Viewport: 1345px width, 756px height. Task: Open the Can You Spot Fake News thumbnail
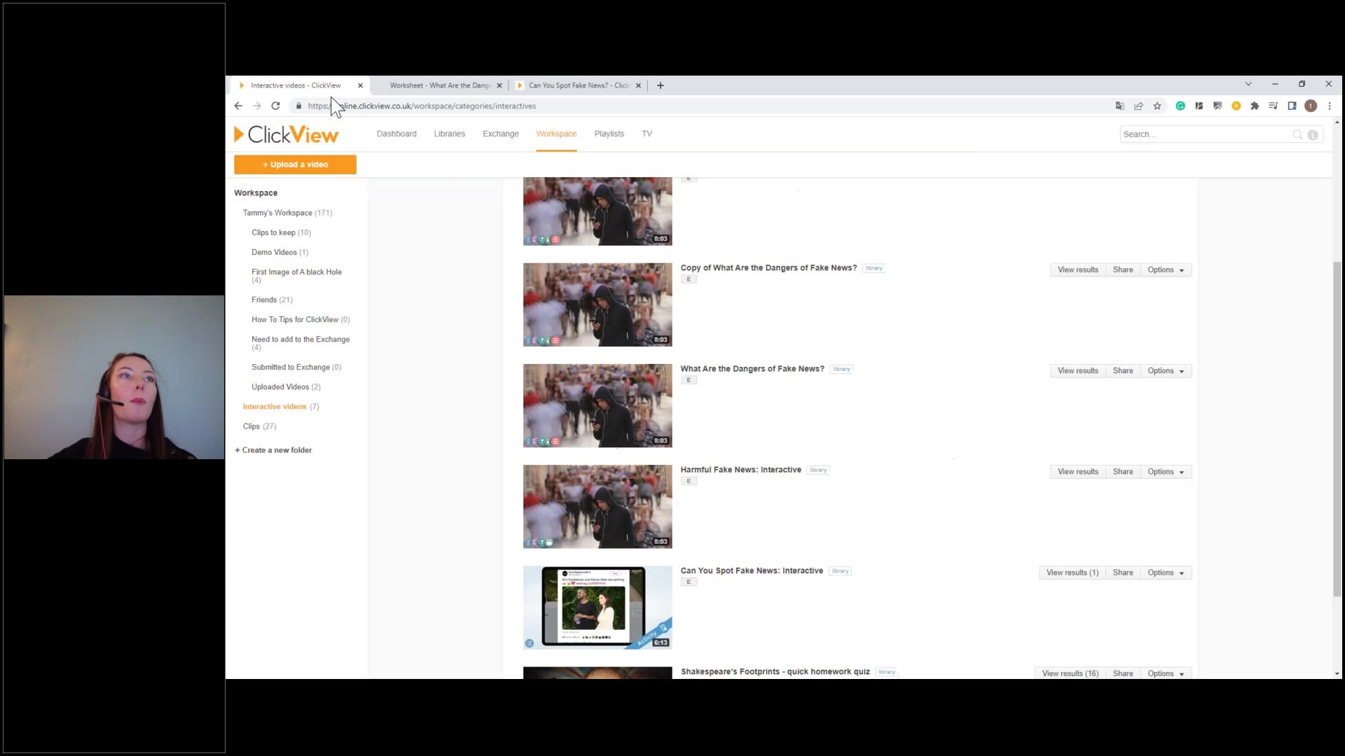pyautogui.click(x=597, y=607)
